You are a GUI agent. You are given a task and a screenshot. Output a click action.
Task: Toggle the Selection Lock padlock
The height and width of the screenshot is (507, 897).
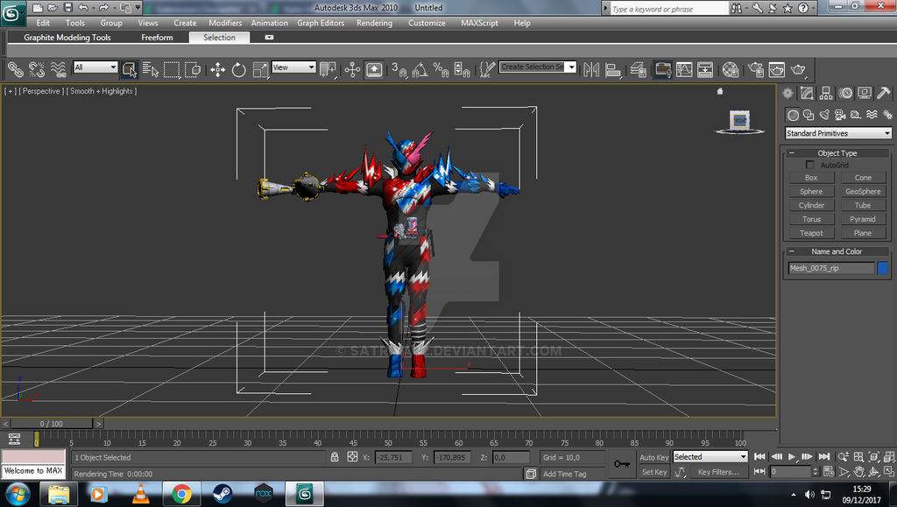pyautogui.click(x=335, y=457)
